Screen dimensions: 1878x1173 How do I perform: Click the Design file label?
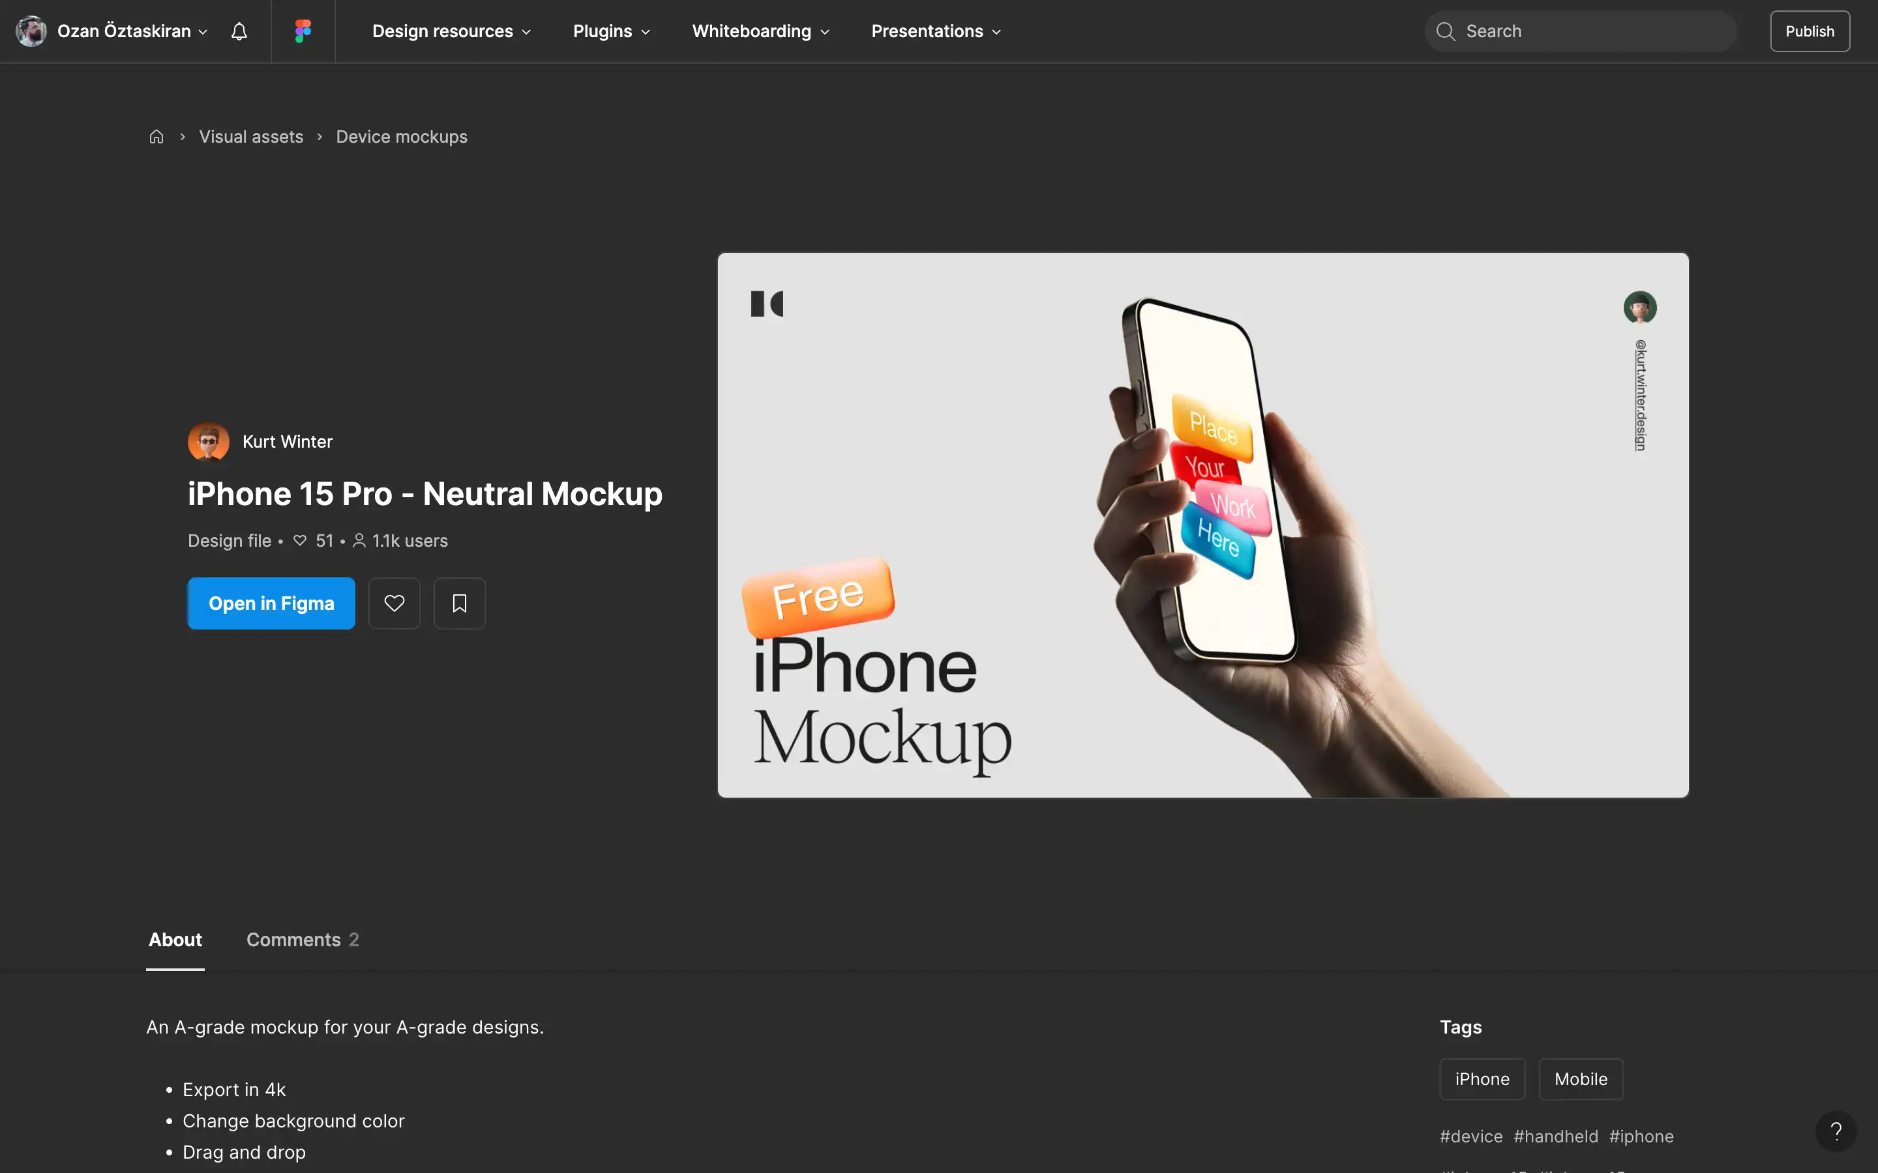[x=229, y=541]
